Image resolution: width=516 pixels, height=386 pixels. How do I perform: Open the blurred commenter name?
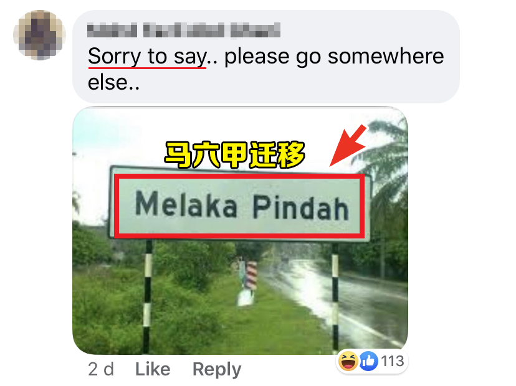[184, 31]
